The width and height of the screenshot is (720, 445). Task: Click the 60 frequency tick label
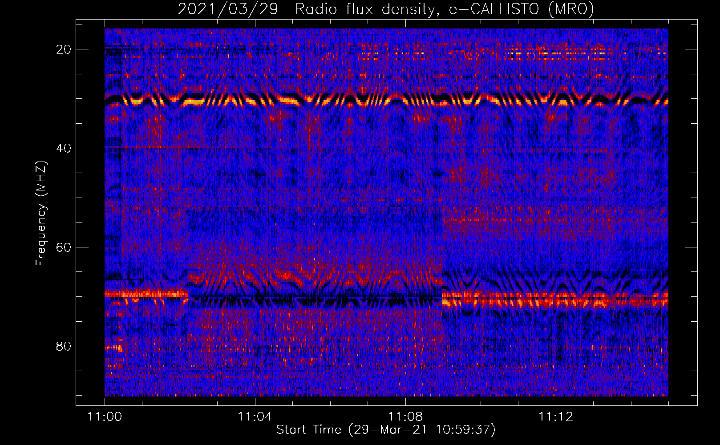64,247
